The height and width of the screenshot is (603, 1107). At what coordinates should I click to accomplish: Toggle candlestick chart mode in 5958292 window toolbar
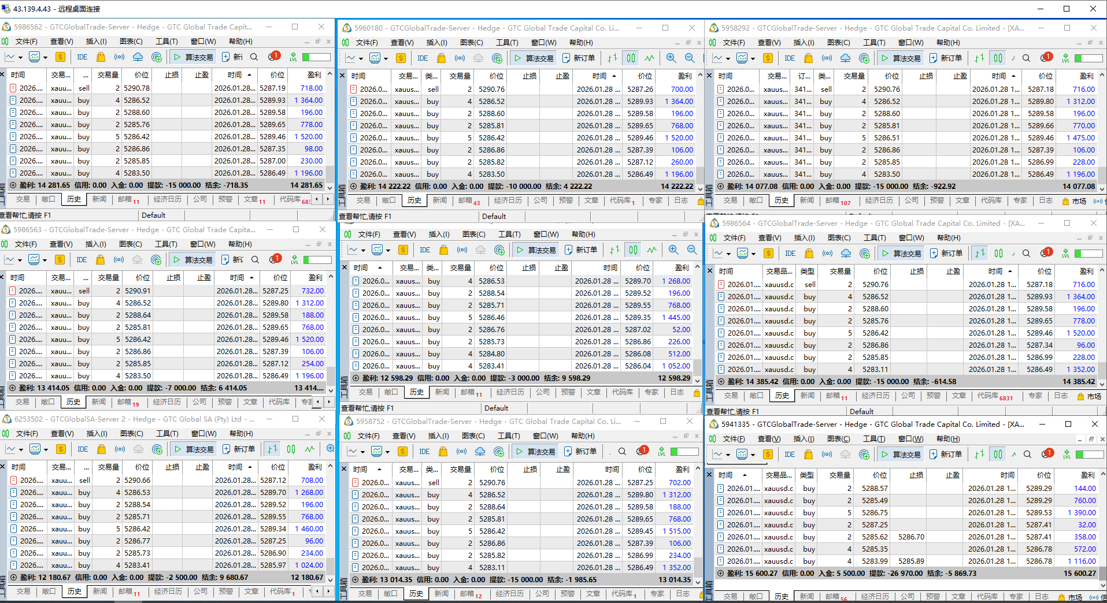click(x=998, y=58)
